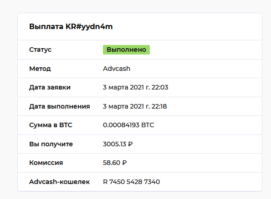Click the Сумма в BTC label
The height and width of the screenshot is (199, 271).
click(x=51, y=125)
